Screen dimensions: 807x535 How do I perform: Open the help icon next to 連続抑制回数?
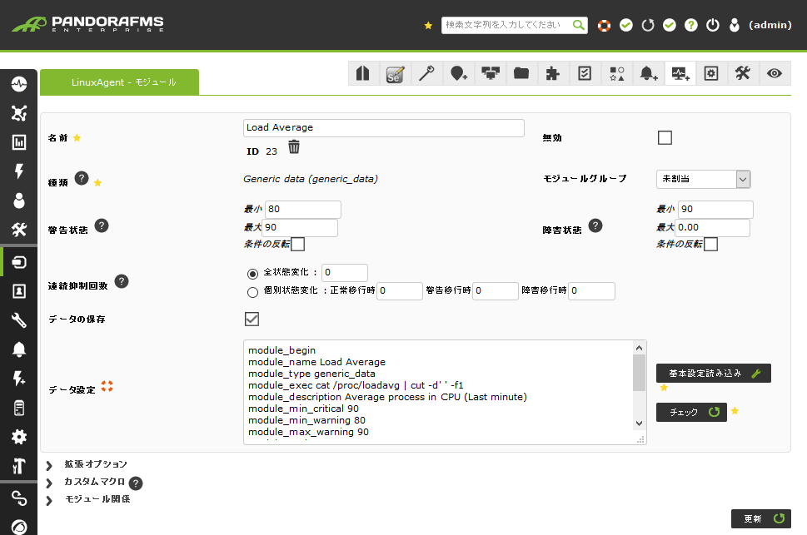tap(122, 281)
